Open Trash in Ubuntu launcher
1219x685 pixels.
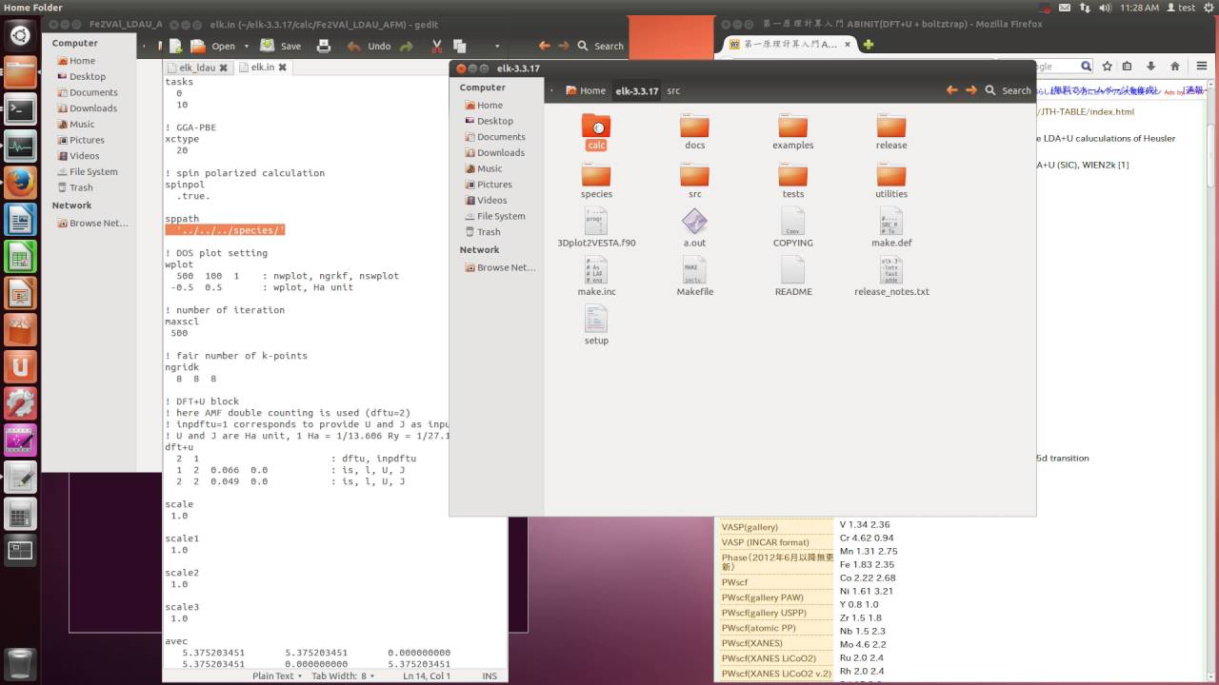tap(21, 662)
